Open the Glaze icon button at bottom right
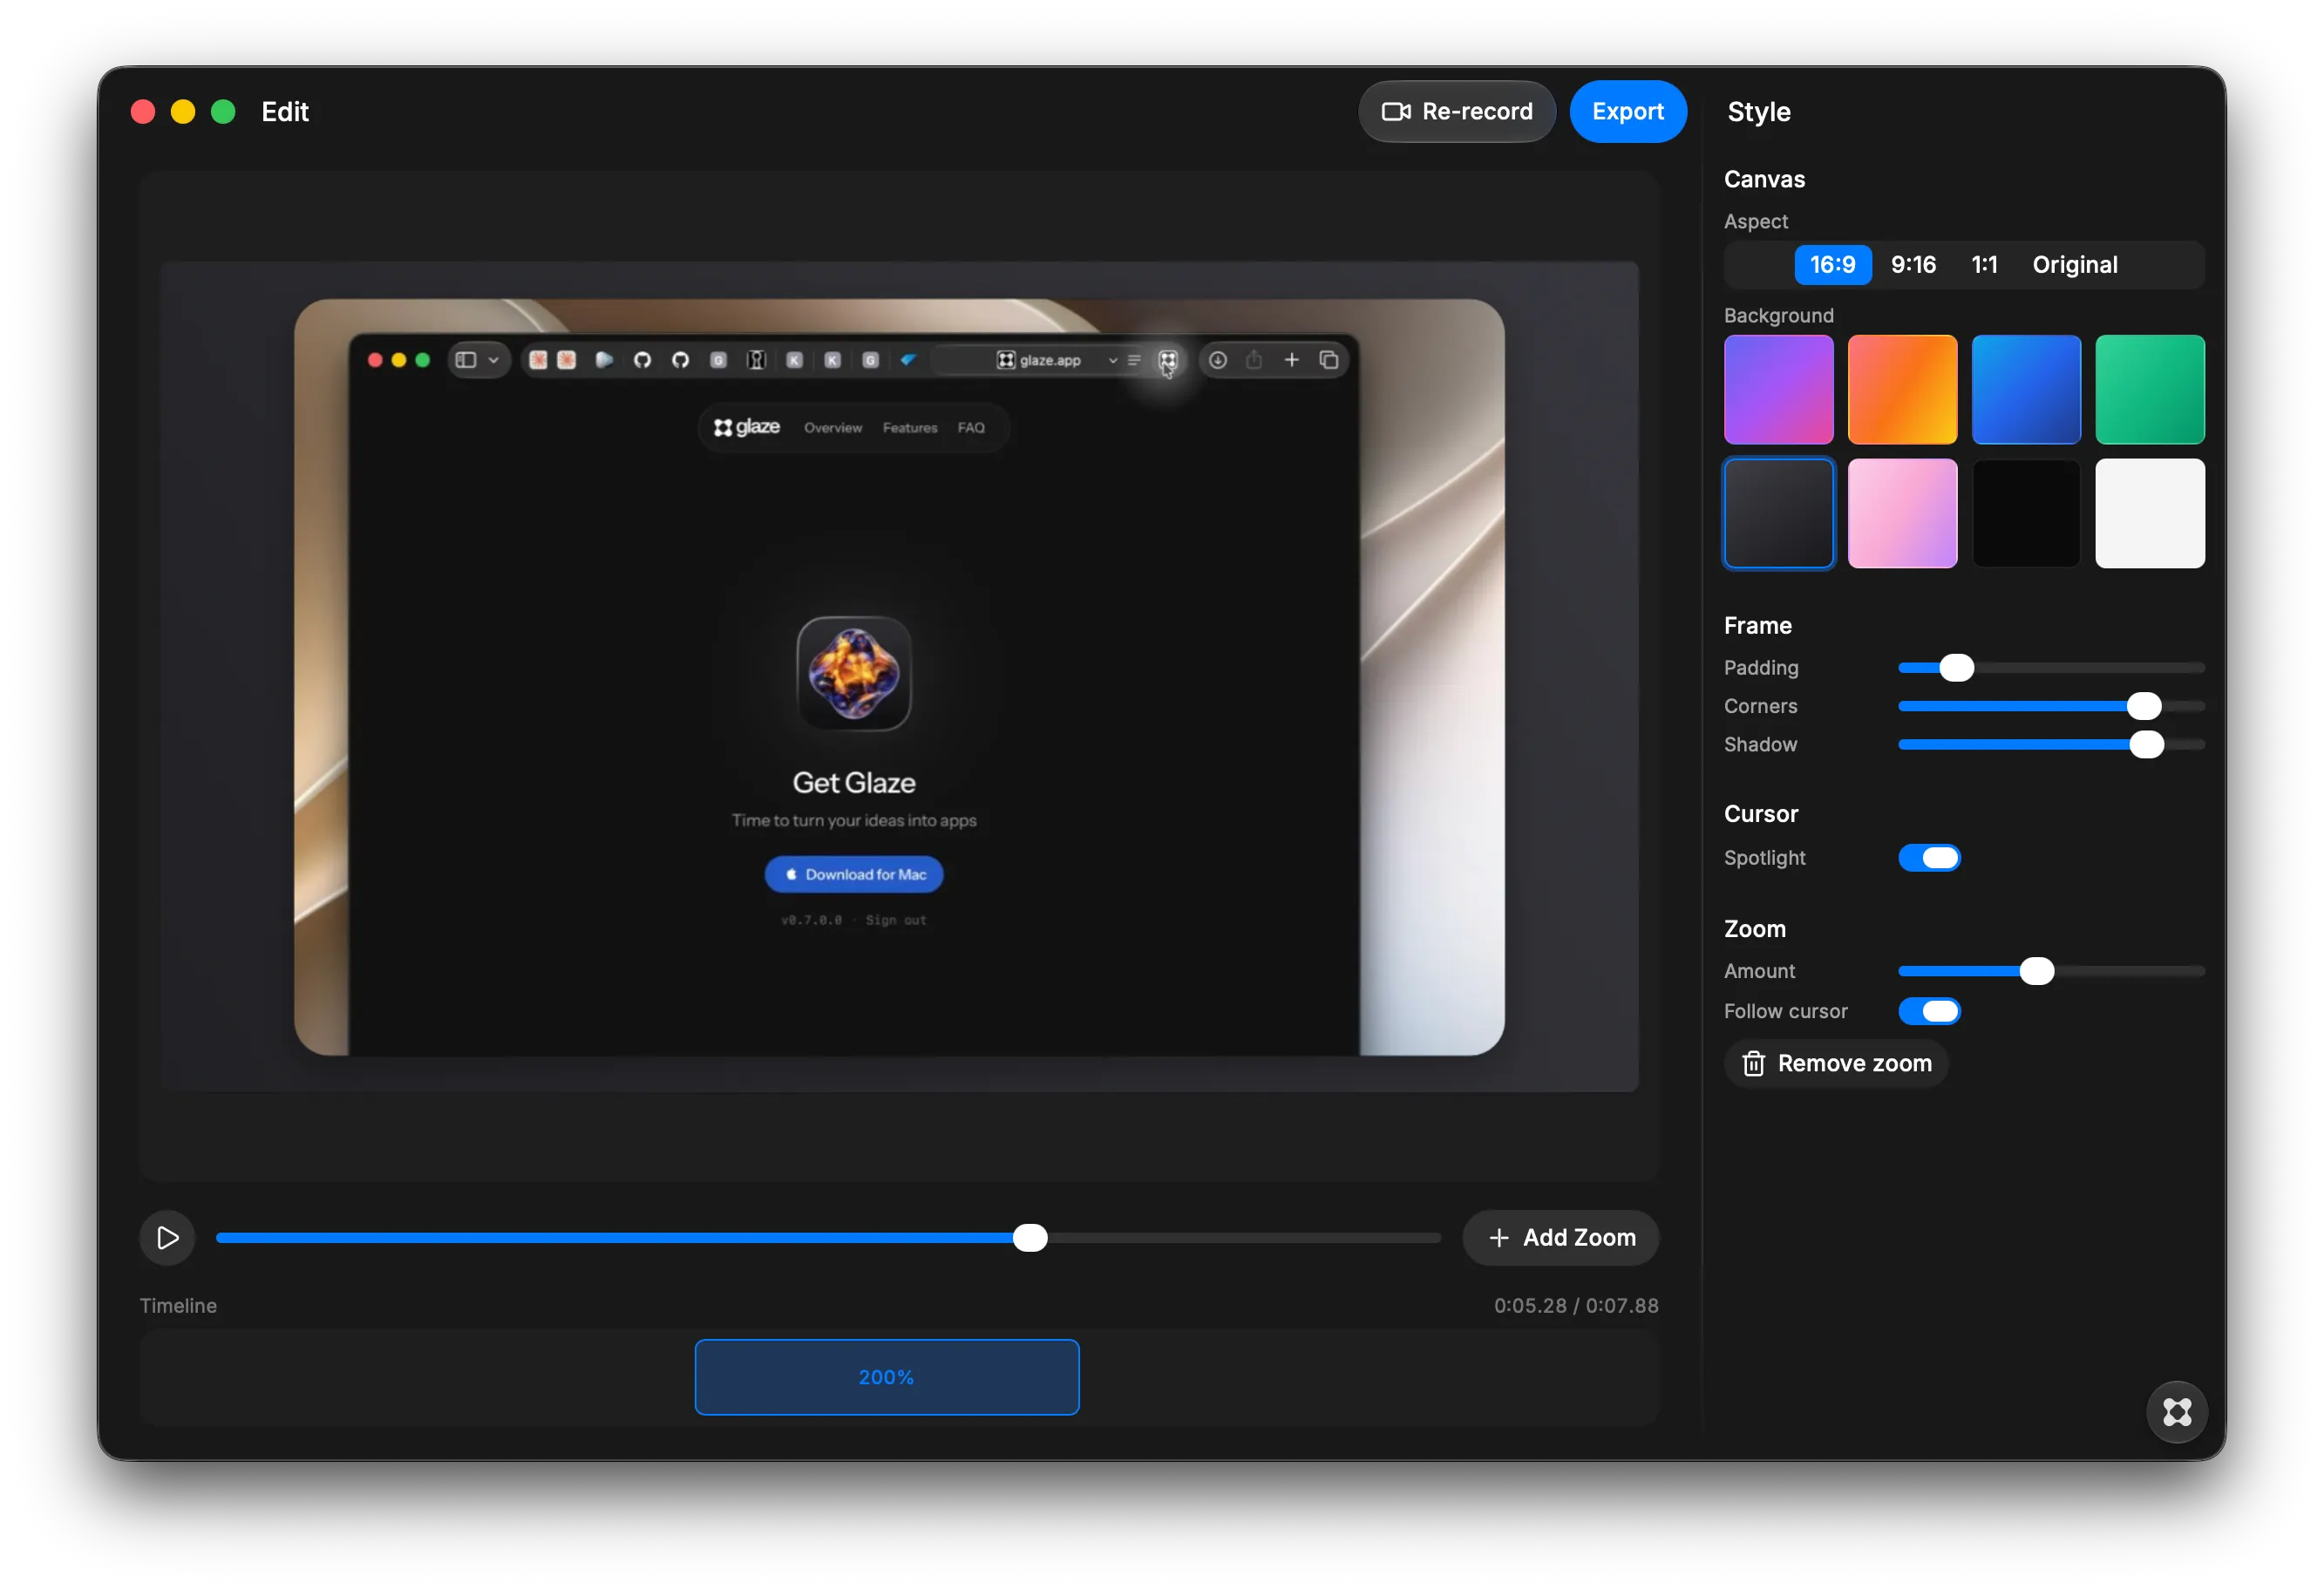The height and width of the screenshot is (1590, 2324). click(2177, 1412)
